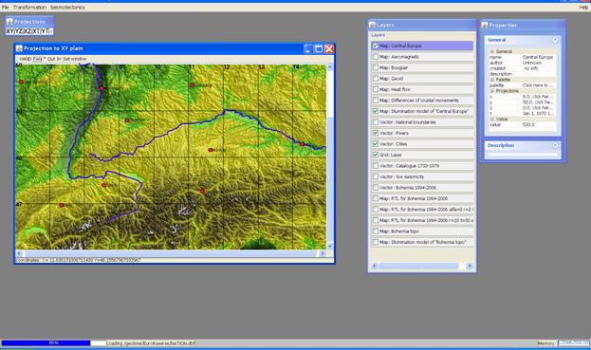The image size is (591, 350).
Task: Enable Vector: National boundaries checkbox
Action: pyautogui.click(x=376, y=122)
